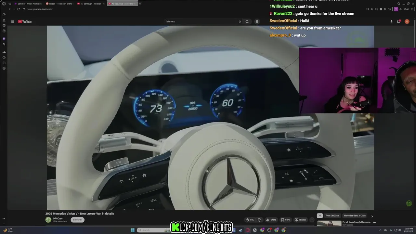Screen dimensions: 416x234
Task: Open the ORGCars channel name link
Action: 58,218
